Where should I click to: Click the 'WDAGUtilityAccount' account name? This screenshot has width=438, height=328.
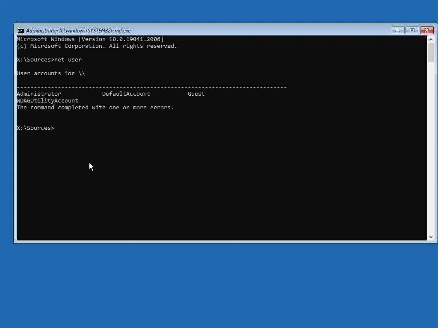(x=47, y=101)
